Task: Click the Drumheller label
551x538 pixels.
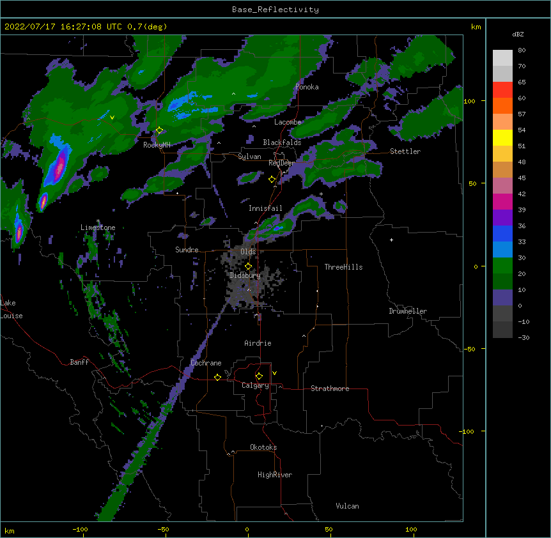Action: [x=408, y=311]
